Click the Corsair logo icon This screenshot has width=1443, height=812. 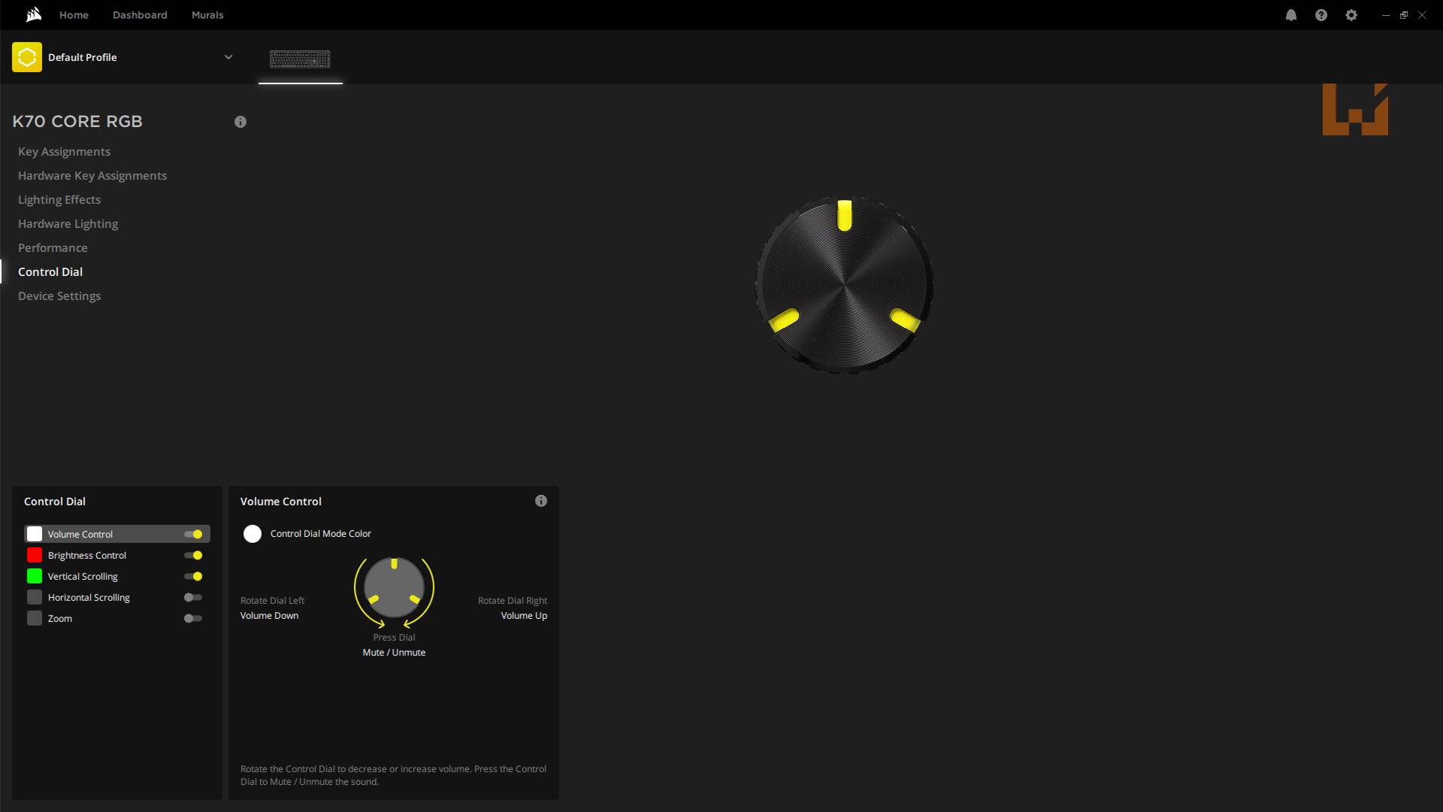point(33,15)
